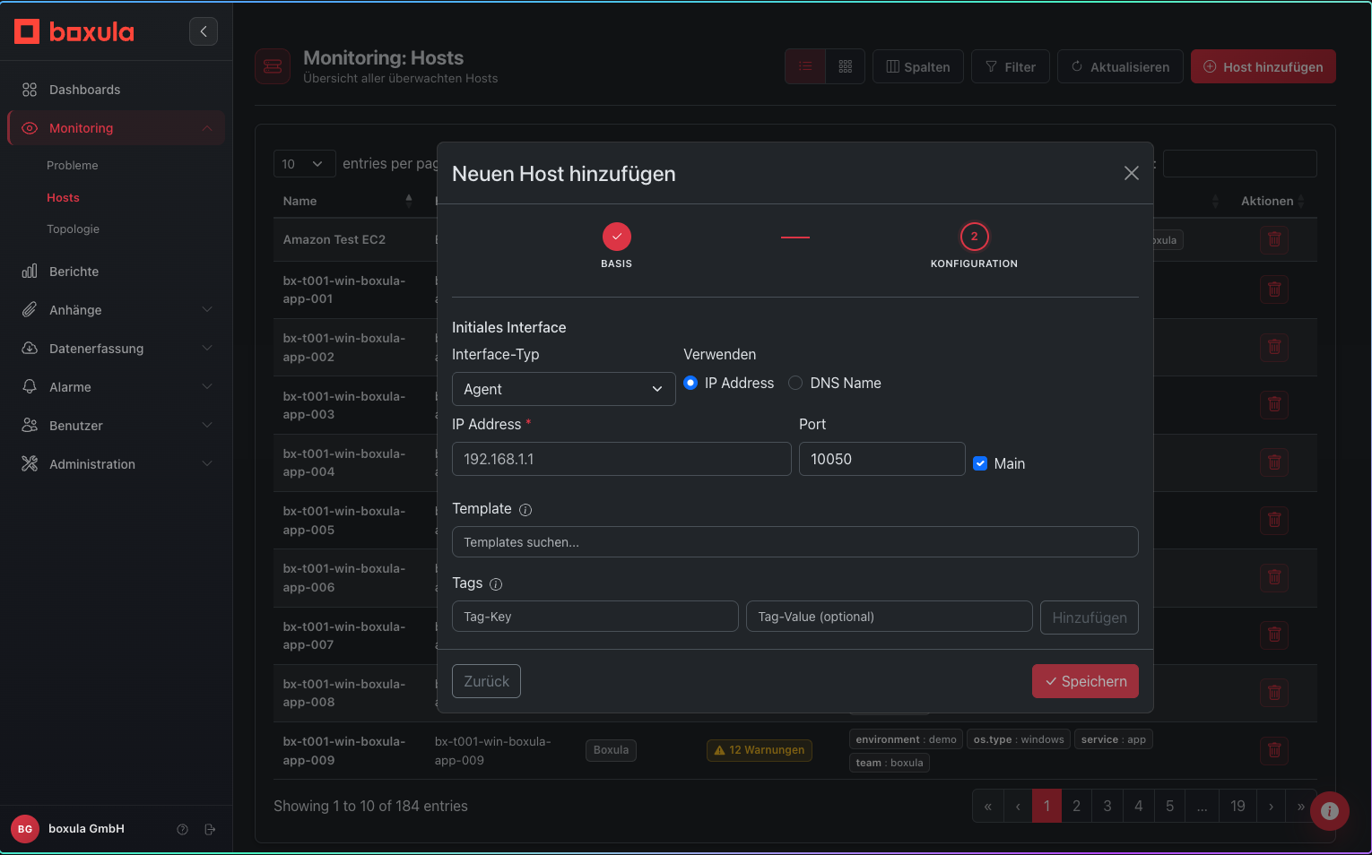Sort by the Name column
The height and width of the screenshot is (855, 1372).
[347, 201]
